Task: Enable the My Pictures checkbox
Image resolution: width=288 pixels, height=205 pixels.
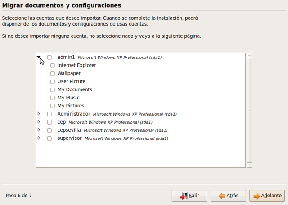Action: click(53, 106)
